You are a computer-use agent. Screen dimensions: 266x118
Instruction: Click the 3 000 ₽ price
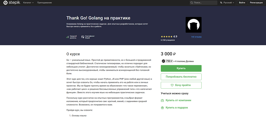(168, 54)
